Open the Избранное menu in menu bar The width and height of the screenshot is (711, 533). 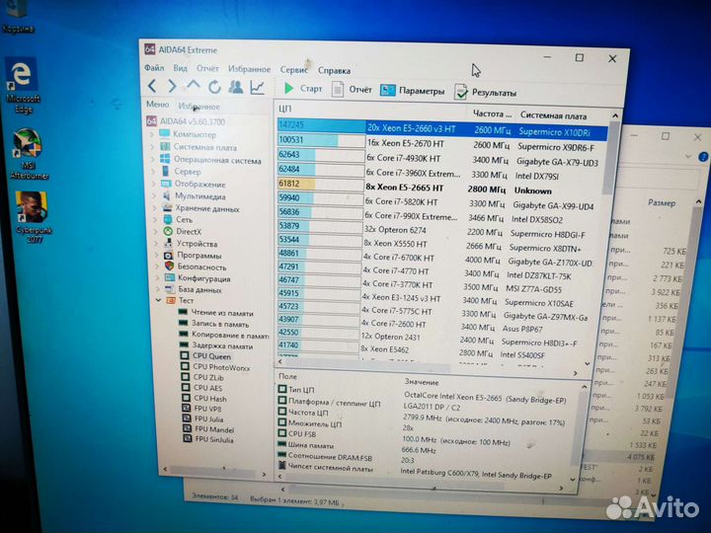coord(250,69)
